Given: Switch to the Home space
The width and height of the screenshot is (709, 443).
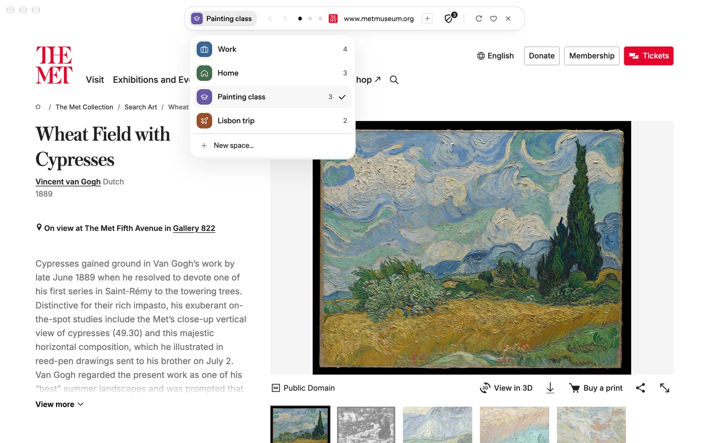Looking at the screenshot, I should coord(273,73).
